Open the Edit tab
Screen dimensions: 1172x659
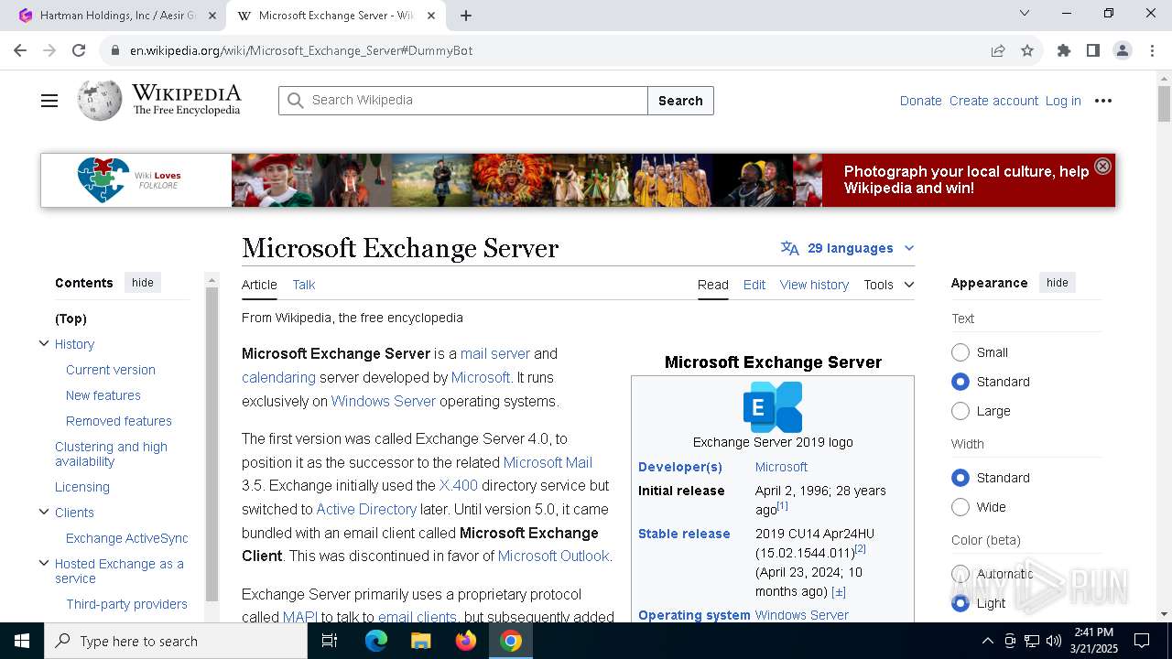coord(754,285)
